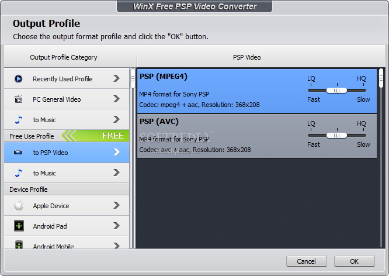Click the category list scrollbar handle
This screenshot has width=389, height=276.
click(x=133, y=79)
